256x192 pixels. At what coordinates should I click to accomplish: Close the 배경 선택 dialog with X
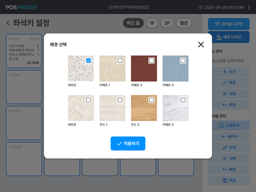[201, 44]
